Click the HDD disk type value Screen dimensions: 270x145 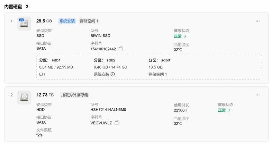coord(40,110)
